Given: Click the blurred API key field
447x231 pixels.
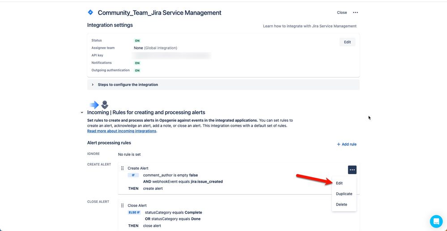Looking at the screenshot, I should click(x=172, y=56).
